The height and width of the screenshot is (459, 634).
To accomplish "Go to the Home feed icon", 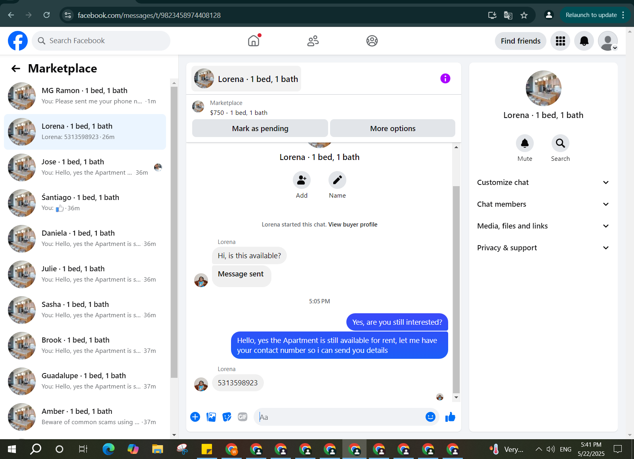I will [x=254, y=41].
